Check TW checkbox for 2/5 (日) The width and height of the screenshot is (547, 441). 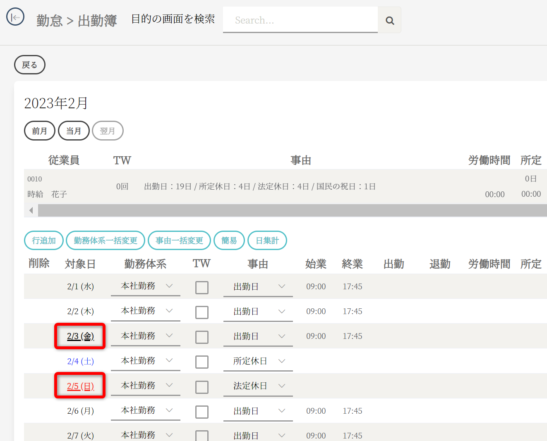(202, 387)
